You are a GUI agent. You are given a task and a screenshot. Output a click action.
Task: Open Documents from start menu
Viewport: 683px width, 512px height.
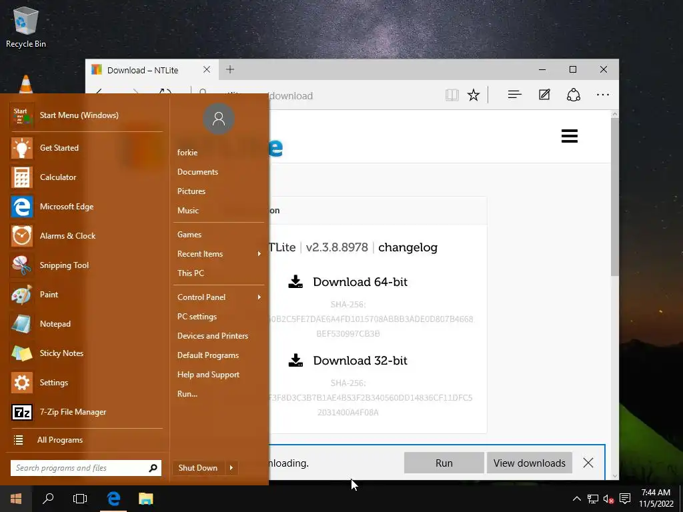pyautogui.click(x=197, y=172)
